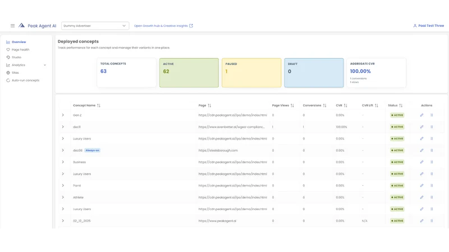Click the 100.00% CVR for dec11
The height and width of the screenshot is (252, 449).
pos(341,127)
